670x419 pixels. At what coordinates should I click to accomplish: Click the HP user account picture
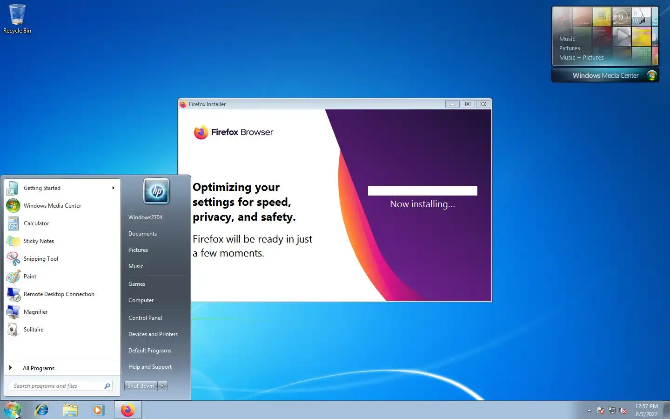[156, 191]
